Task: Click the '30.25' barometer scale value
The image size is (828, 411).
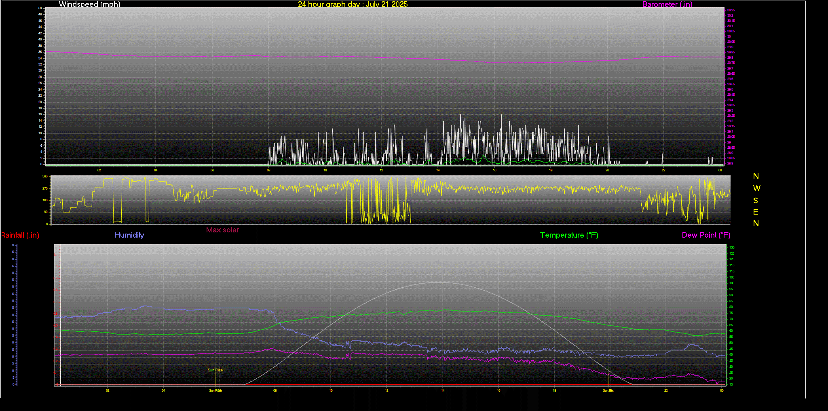Action: (731, 10)
